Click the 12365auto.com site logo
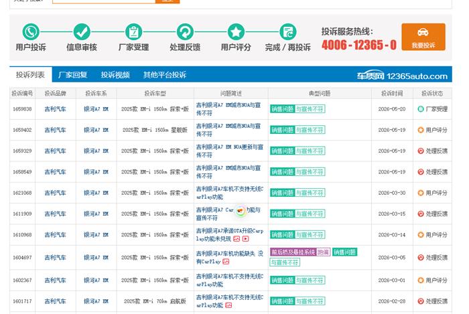Screen dimensions: 469x314 click(x=402, y=76)
